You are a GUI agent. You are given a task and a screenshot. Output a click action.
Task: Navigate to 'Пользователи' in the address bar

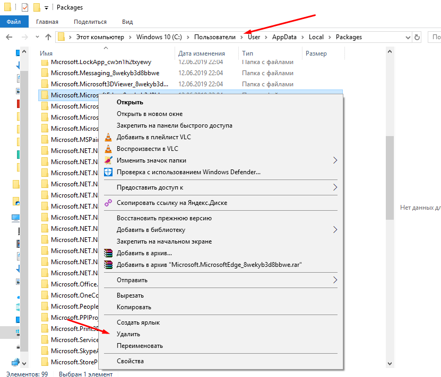click(x=215, y=37)
